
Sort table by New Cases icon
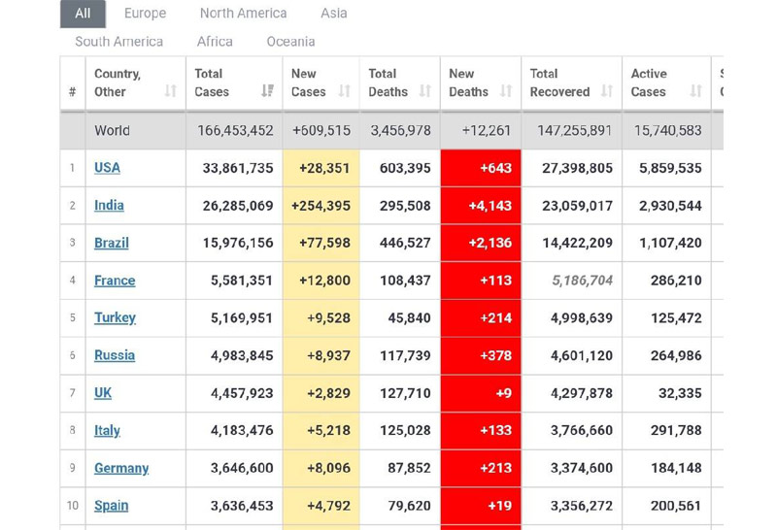345,91
